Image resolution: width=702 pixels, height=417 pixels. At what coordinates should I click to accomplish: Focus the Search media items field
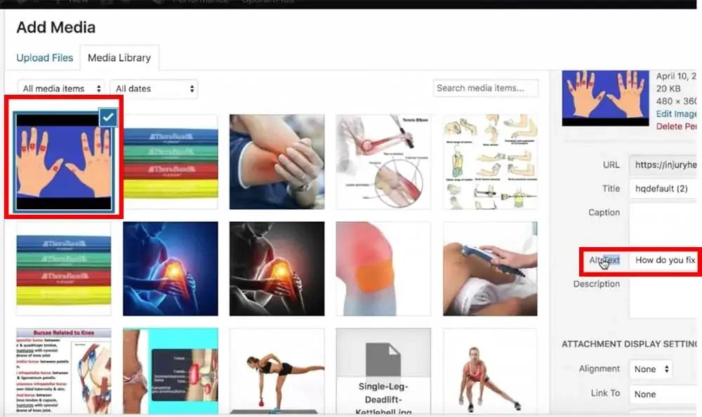tap(486, 88)
